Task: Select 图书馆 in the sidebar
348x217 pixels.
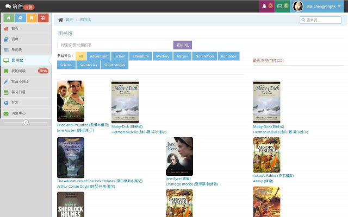Action: click(26, 60)
